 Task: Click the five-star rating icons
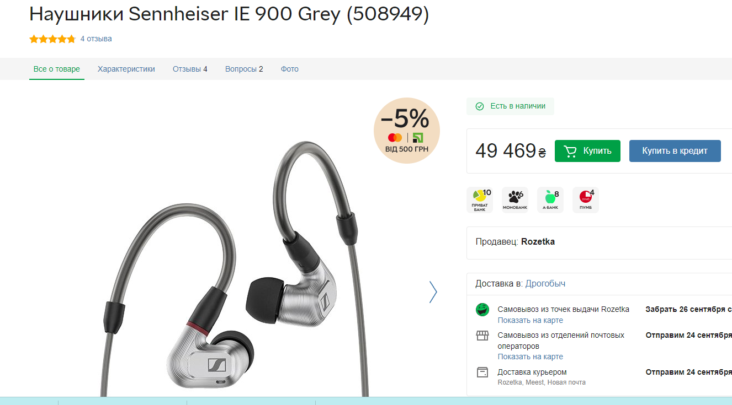tap(52, 39)
